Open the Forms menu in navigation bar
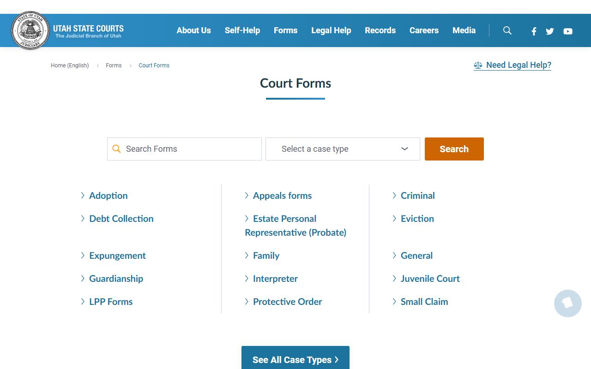 (285, 30)
